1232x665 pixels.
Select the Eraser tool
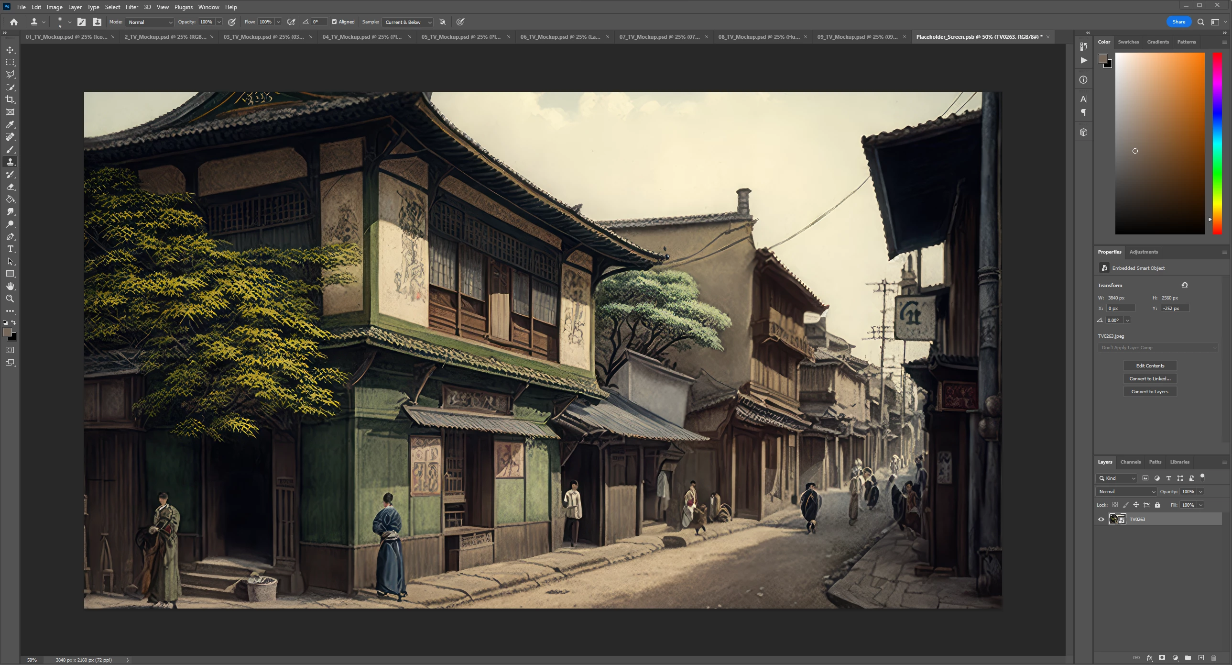[10, 187]
